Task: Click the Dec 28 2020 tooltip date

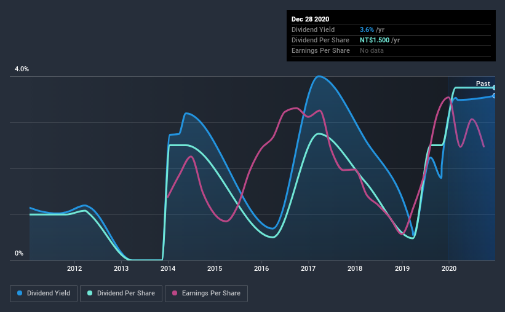Action: pyautogui.click(x=310, y=19)
